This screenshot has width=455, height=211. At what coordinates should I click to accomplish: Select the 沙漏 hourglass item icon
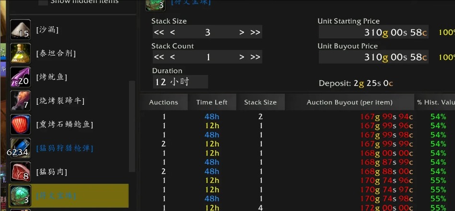coord(20,30)
